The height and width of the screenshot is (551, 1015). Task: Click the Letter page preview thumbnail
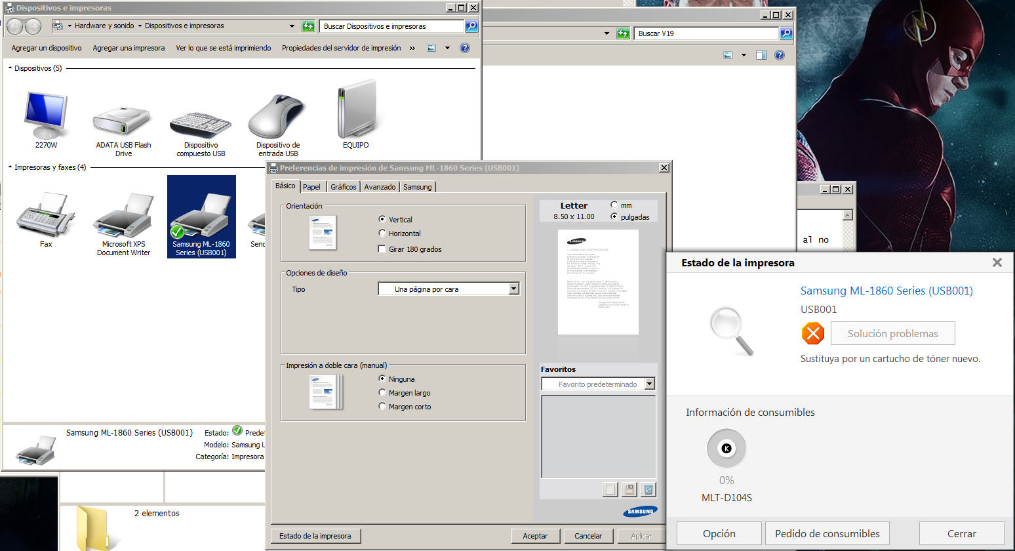pos(598,282)
